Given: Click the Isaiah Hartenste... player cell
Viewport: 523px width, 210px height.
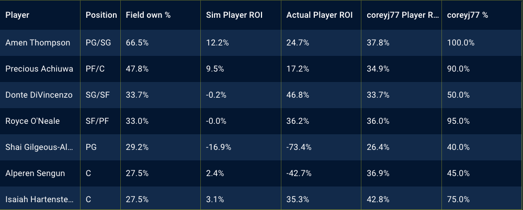Looking at the screenshot, I should pos(40,199).
